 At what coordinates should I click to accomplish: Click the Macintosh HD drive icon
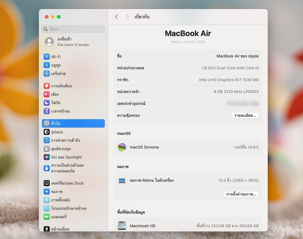[x=122, y=226]
